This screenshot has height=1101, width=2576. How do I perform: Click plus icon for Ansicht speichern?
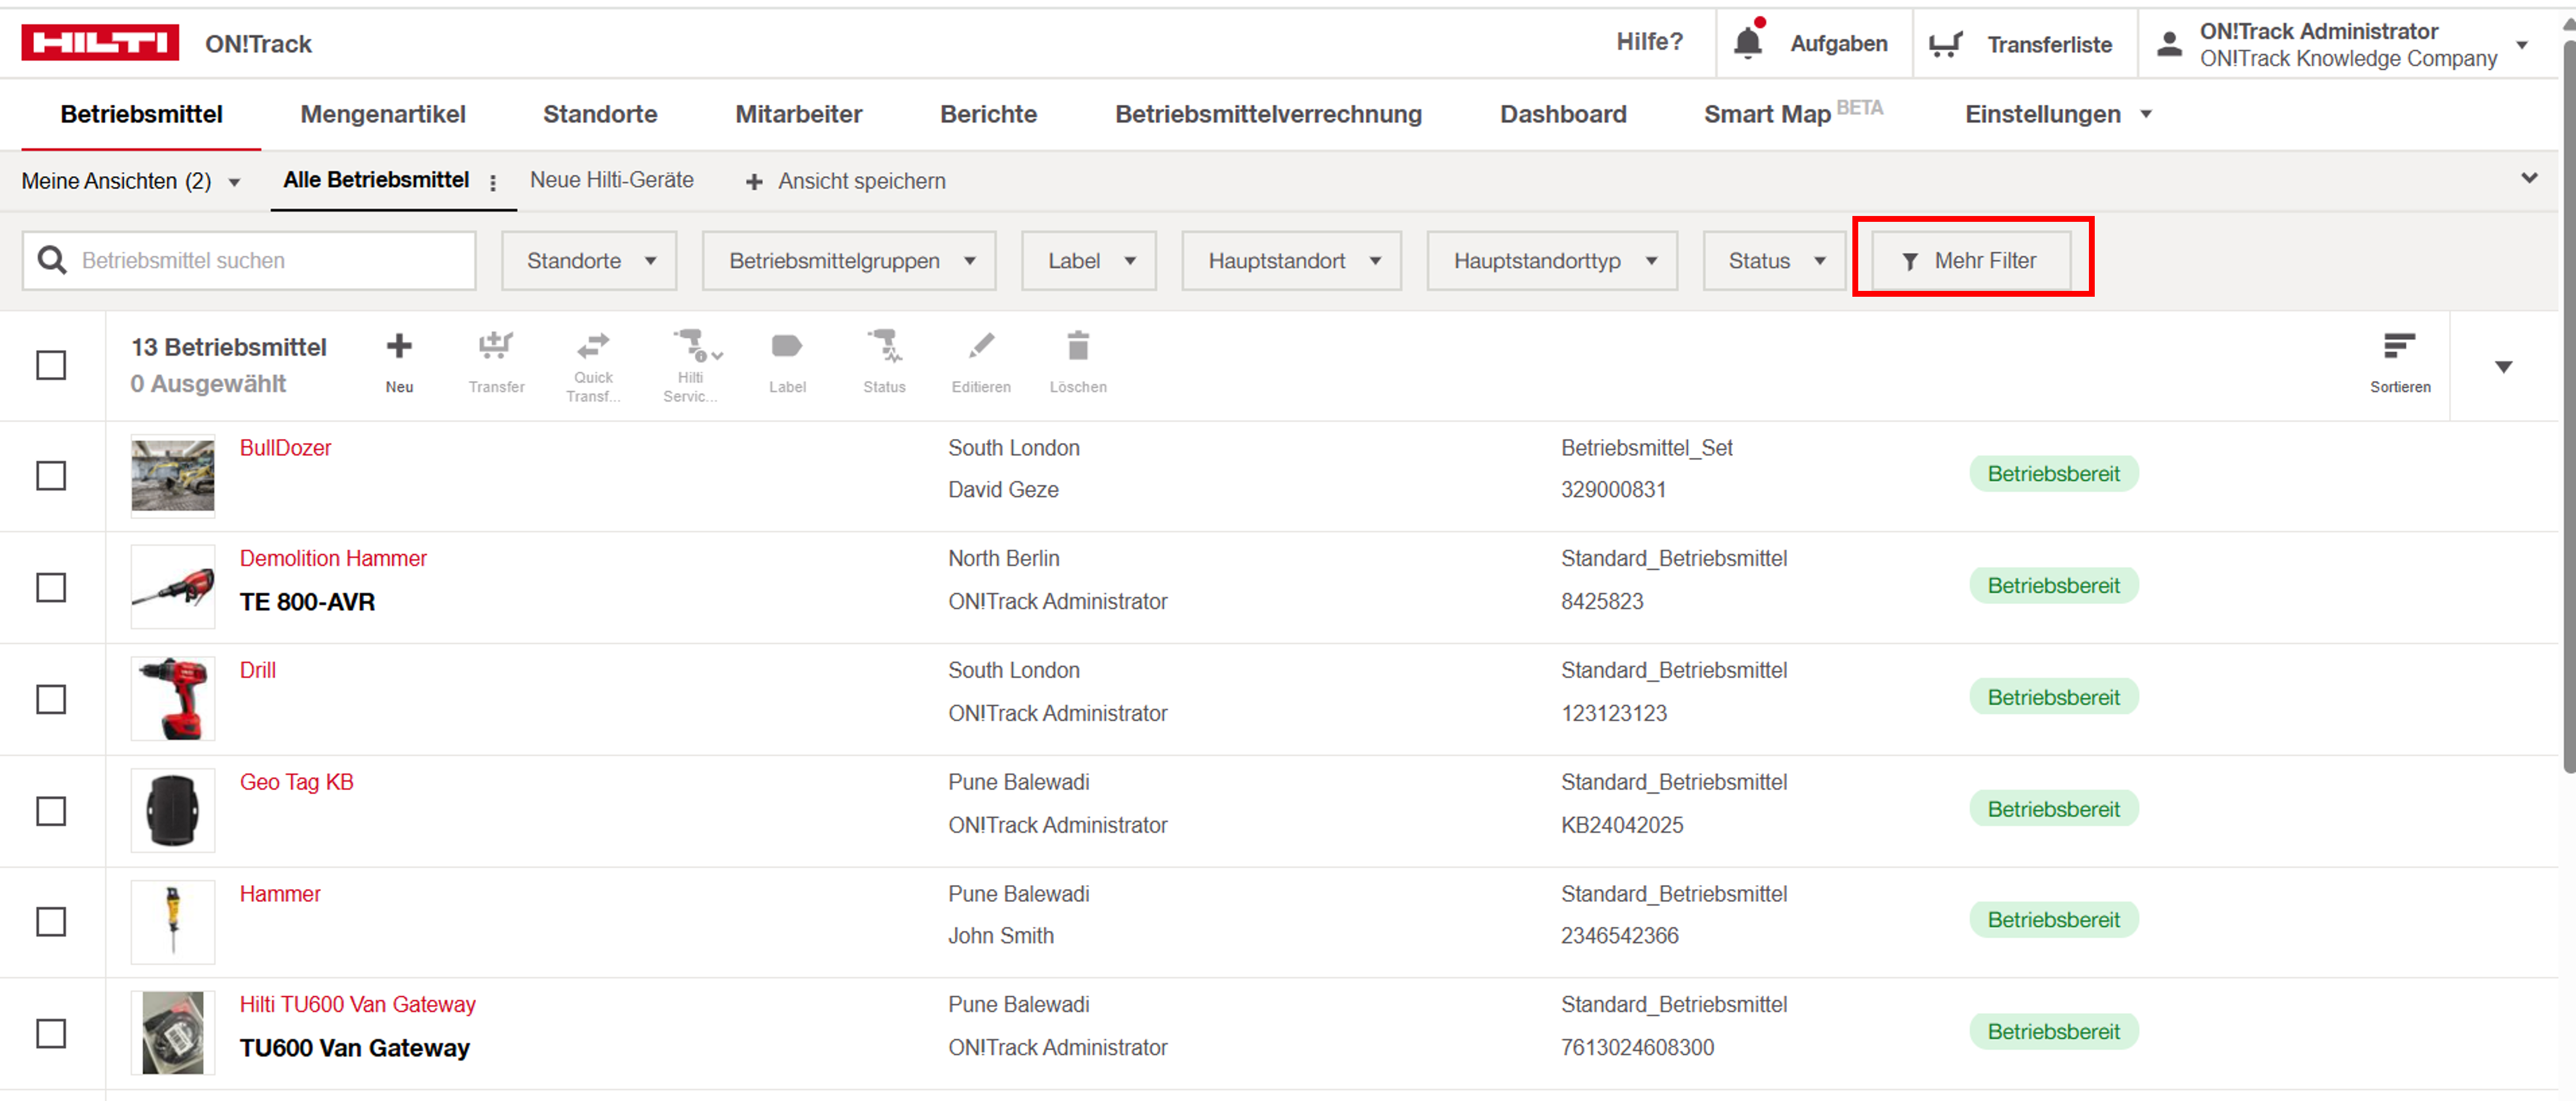(x=754, y=181)
